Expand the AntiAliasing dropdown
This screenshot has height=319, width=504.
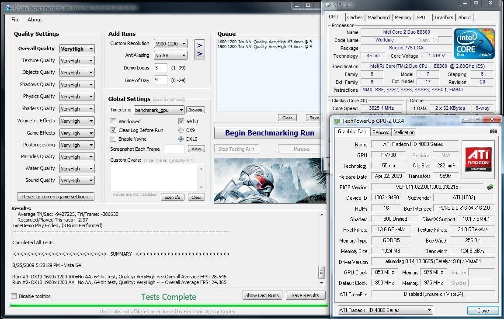point(170,55)
